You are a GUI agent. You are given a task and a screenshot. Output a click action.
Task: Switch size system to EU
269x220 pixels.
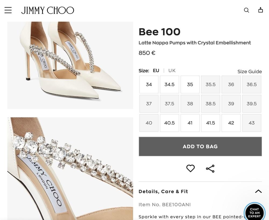click(156, 71)
